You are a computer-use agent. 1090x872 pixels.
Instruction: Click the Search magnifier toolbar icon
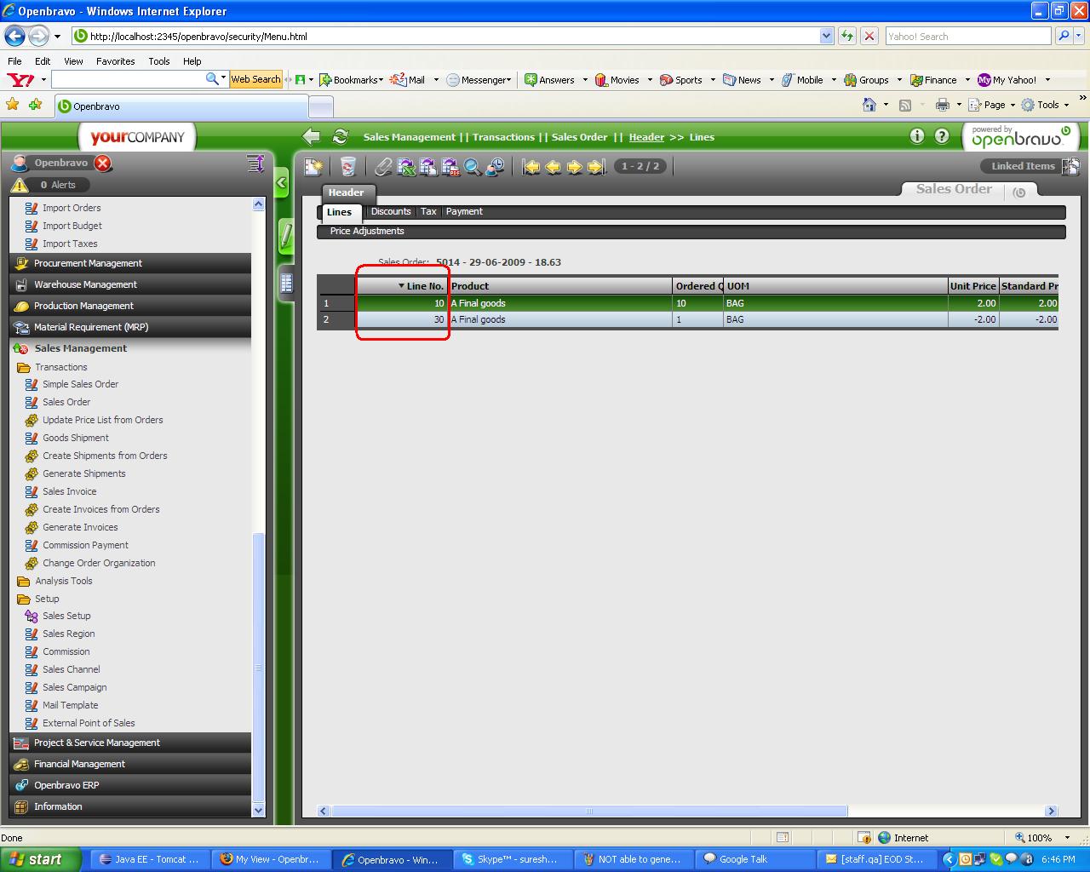(x=473, y=167)
